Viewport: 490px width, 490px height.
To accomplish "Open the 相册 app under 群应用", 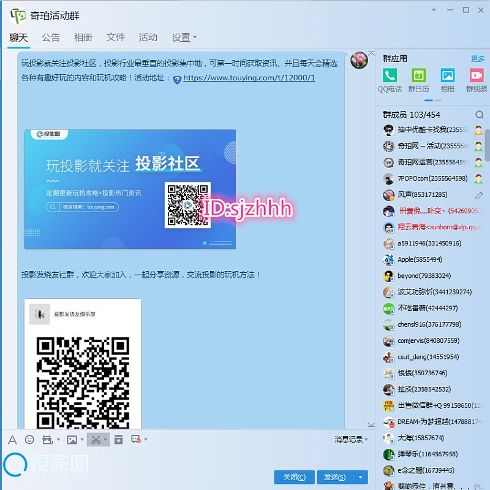I will (448, 80).
